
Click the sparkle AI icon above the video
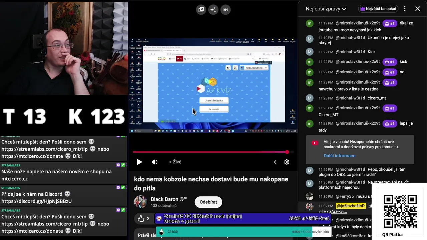pyautogui.click(x=213, y=10)
